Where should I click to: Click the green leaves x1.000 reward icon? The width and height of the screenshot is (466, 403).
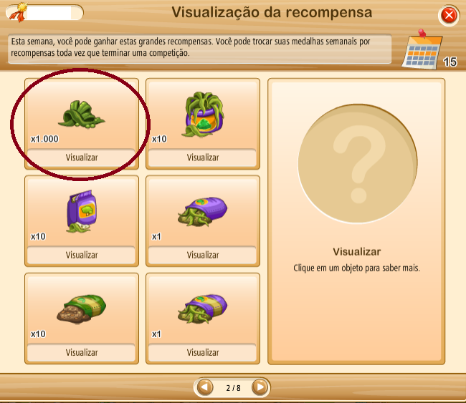pos(81,115)
